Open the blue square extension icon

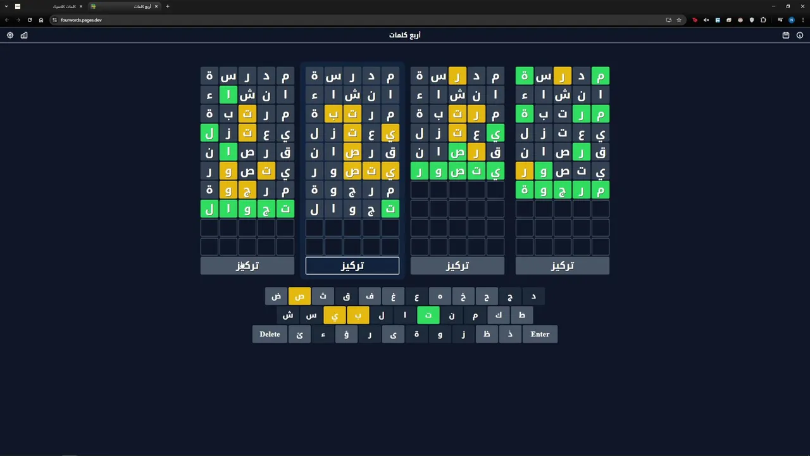click(718, 20)
